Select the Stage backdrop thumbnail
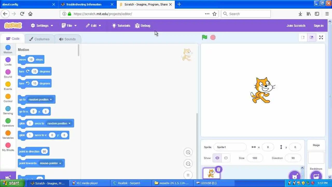The height and width of the screenshot is (187, 332). (316, 157)
